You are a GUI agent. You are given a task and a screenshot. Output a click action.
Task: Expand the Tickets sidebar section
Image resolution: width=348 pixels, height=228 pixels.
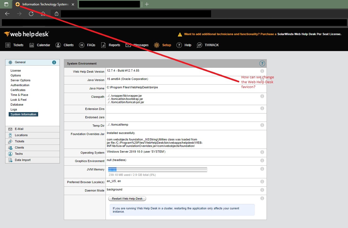pyautogui.click(x=32, y=142)
